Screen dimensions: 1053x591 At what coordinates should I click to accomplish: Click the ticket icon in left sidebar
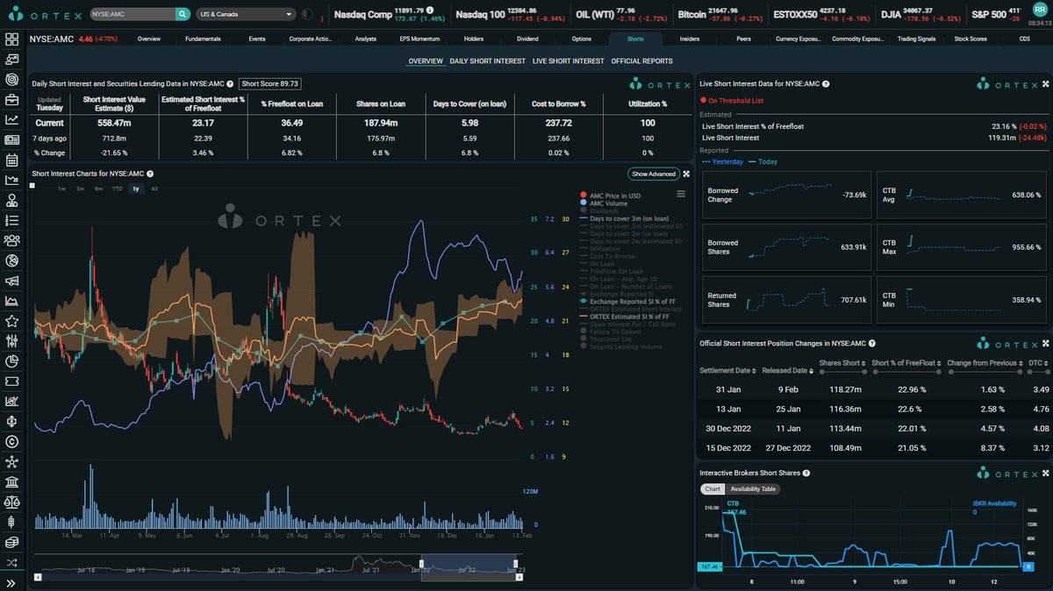click(x=12, y=381)
